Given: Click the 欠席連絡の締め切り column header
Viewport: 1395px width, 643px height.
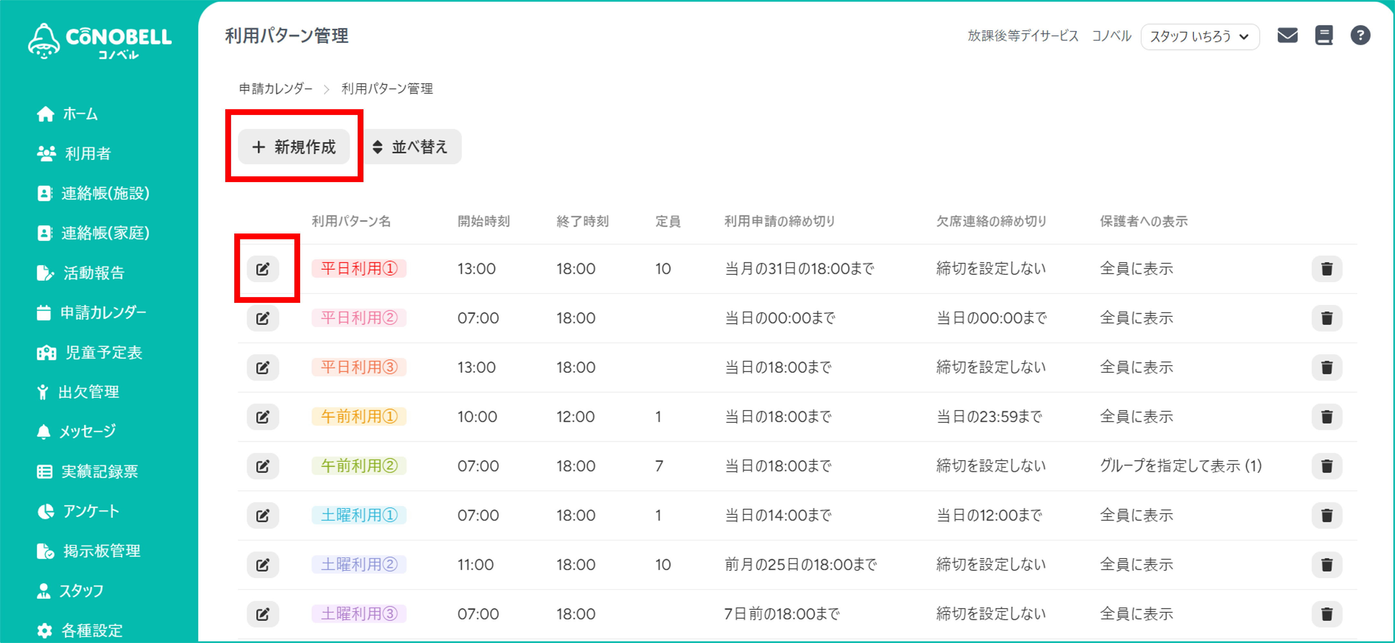Looking at the screenshot, I should [991, 221].
